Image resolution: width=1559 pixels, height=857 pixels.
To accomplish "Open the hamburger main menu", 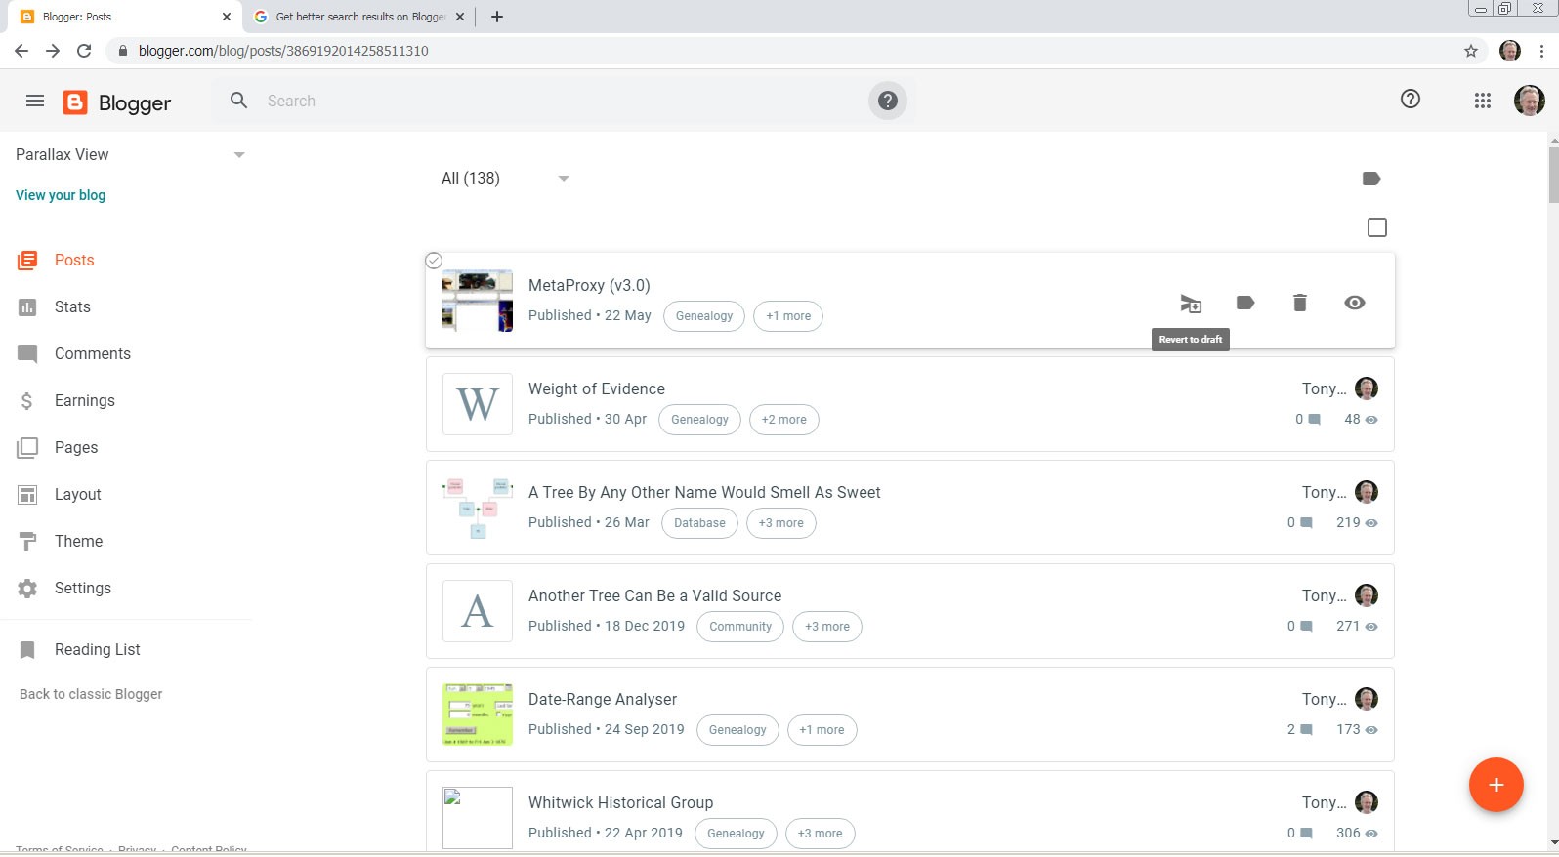I will pos(35,101).
